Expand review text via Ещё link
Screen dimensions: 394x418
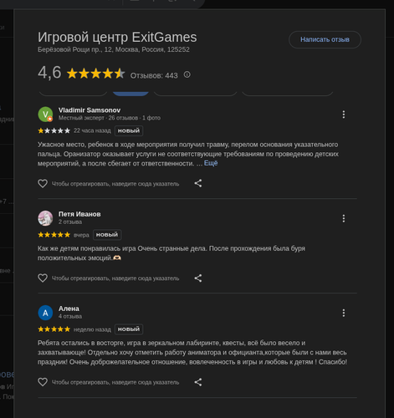(x=211, y=163)
